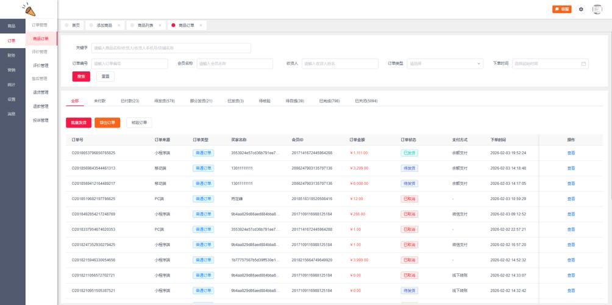Expand the 订单类型 dropdown

pos(445,63)
